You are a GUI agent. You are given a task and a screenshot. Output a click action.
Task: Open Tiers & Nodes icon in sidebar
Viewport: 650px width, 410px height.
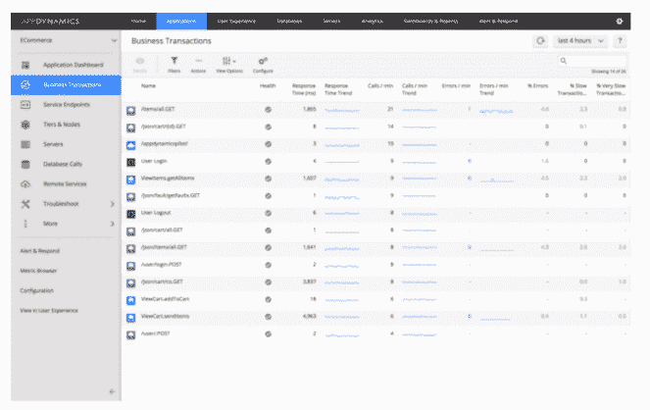pyautogui.click(x=25, y=125)
